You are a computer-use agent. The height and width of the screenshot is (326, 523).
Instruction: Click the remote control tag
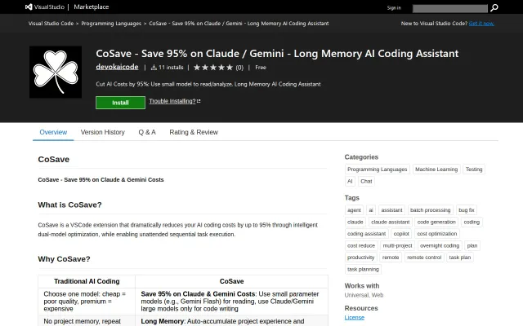coord(424,258)
